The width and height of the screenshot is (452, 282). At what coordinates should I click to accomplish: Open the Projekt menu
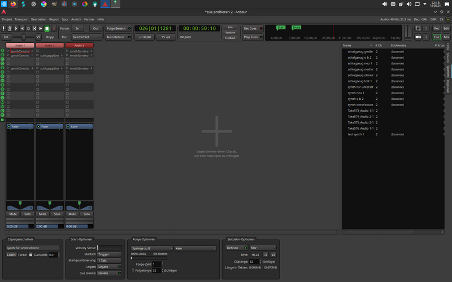[7, 19]
